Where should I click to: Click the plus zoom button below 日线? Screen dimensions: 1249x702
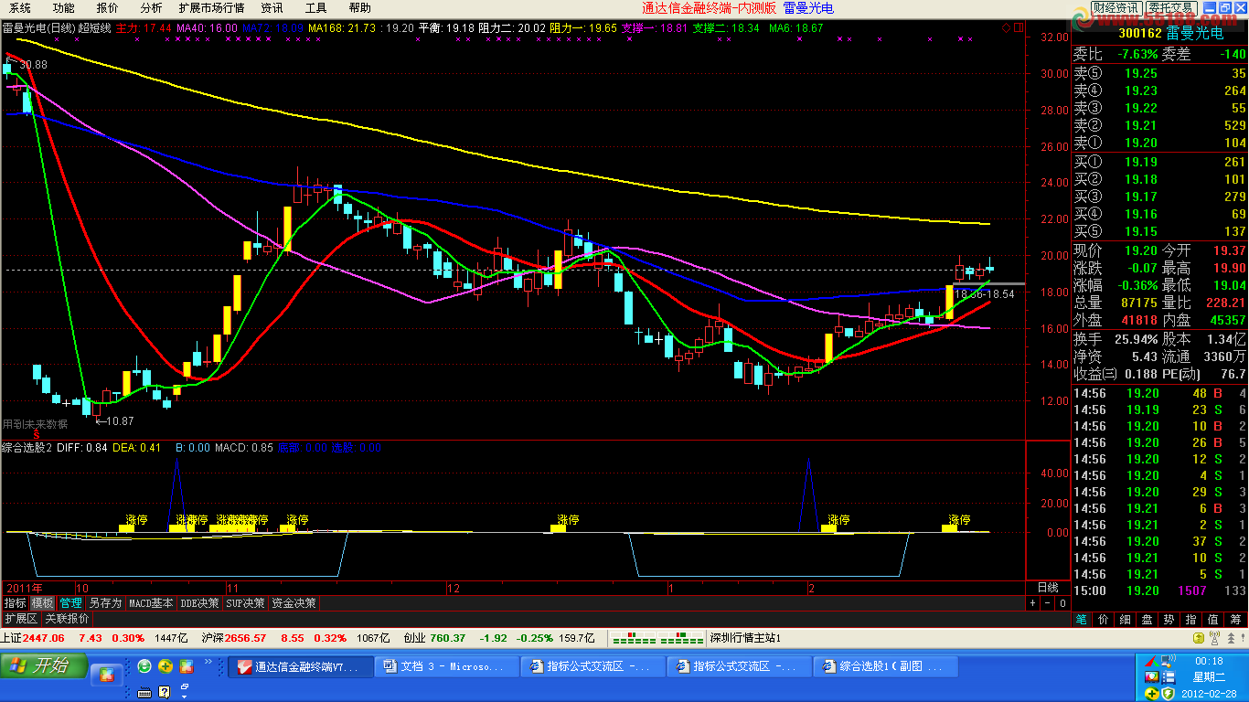pyautogui.click(x=1033, y=603)
